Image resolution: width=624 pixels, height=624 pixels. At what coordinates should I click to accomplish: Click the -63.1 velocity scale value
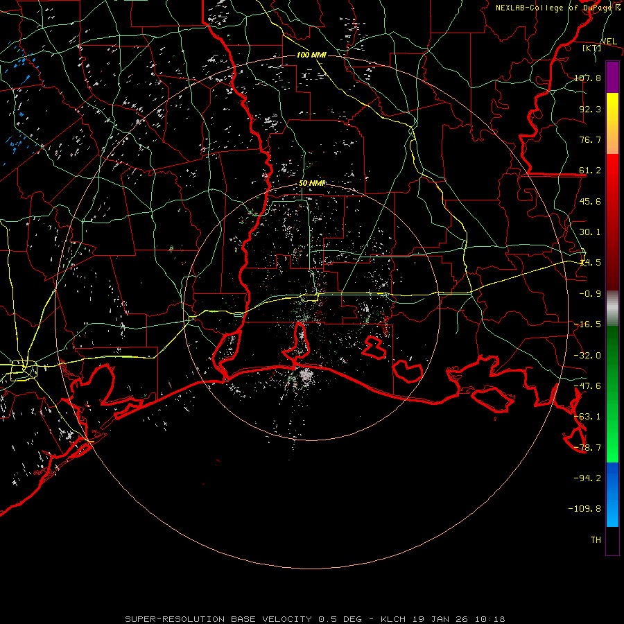tap(587, 417)
